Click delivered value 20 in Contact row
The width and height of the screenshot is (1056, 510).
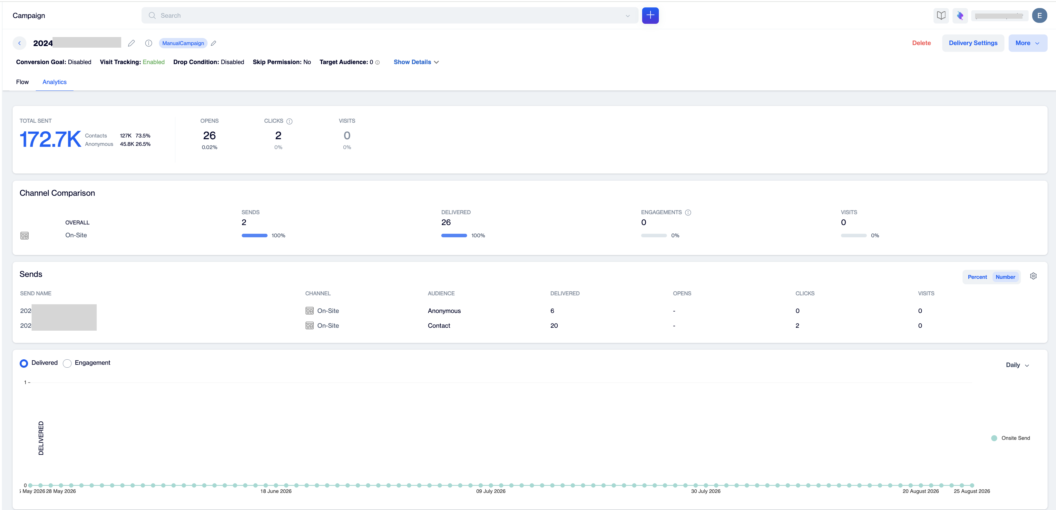click(554, 326)
